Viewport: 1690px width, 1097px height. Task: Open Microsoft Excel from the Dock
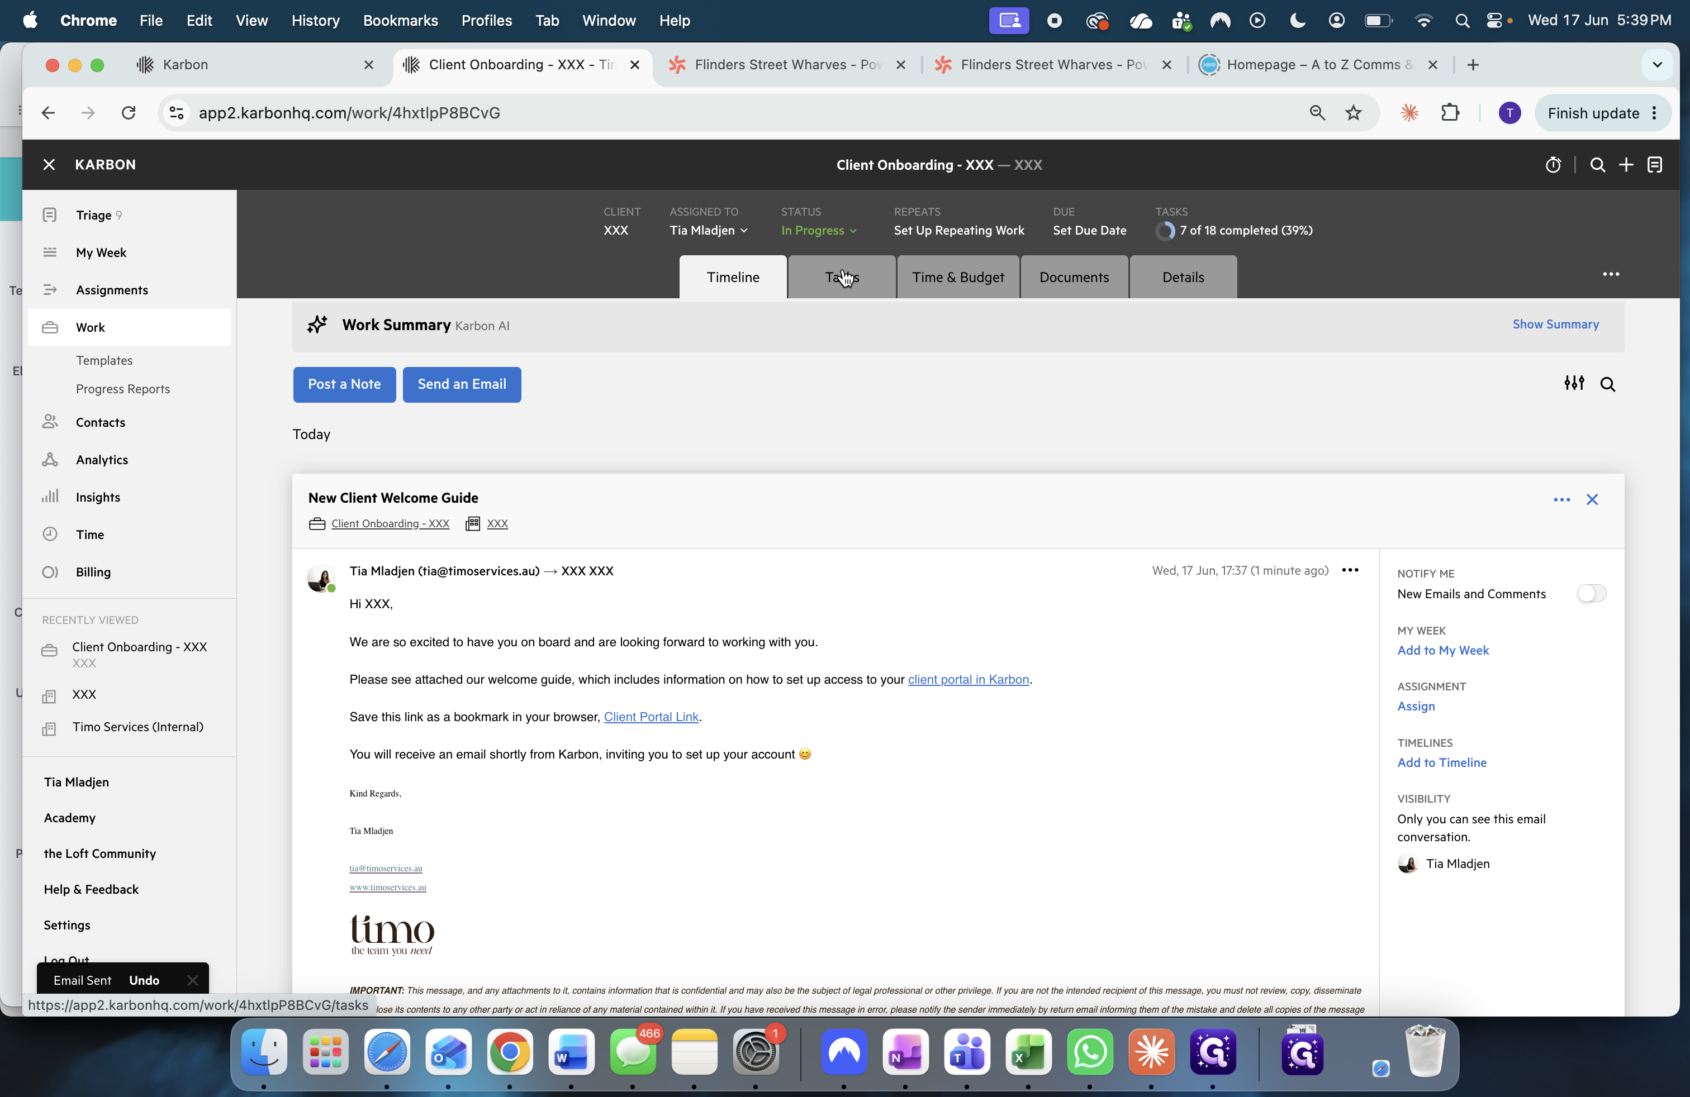(1028, 1052)
